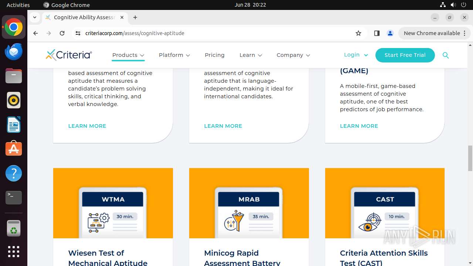Open the Activities overview
This screenshot has width=473, height=266.
click(18, 5)
